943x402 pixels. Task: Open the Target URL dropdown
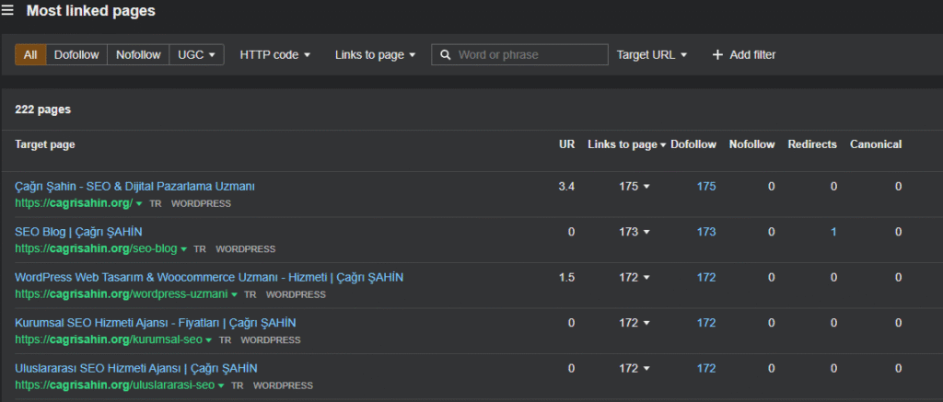(x=652, y=54)
